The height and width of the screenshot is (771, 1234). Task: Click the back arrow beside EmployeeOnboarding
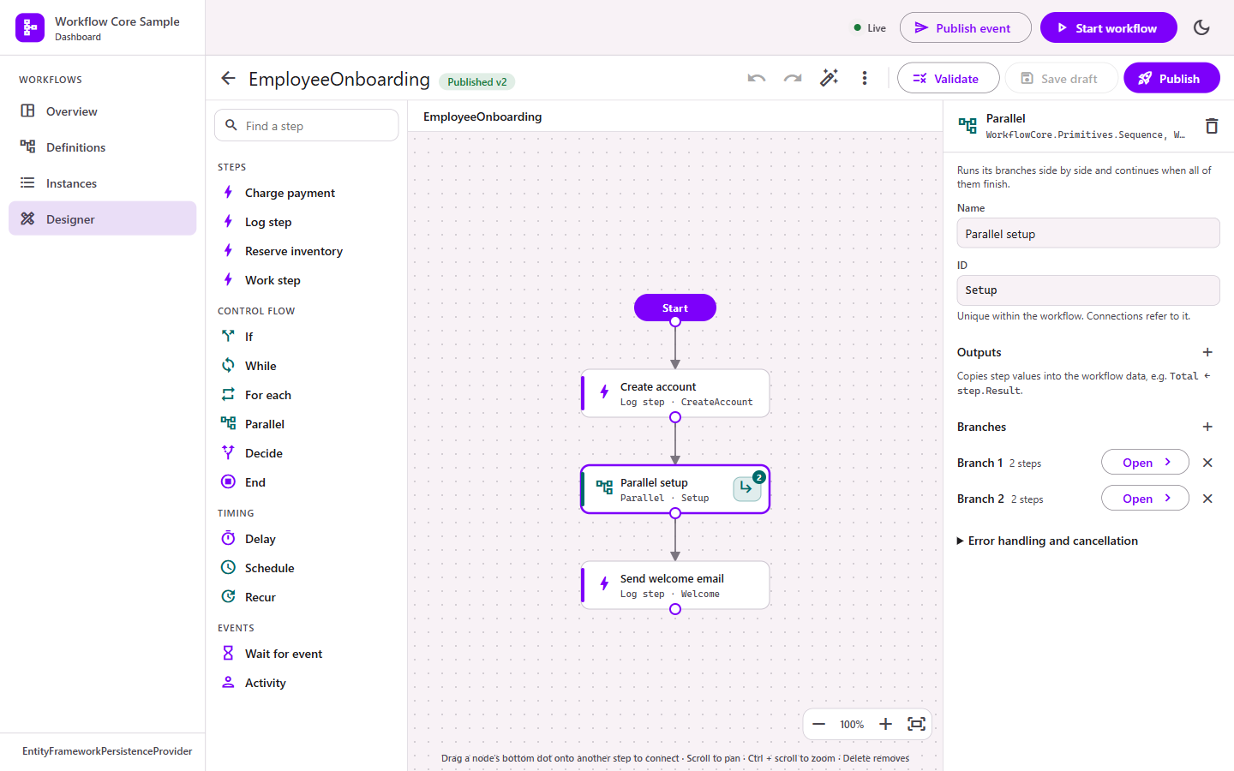228,79
